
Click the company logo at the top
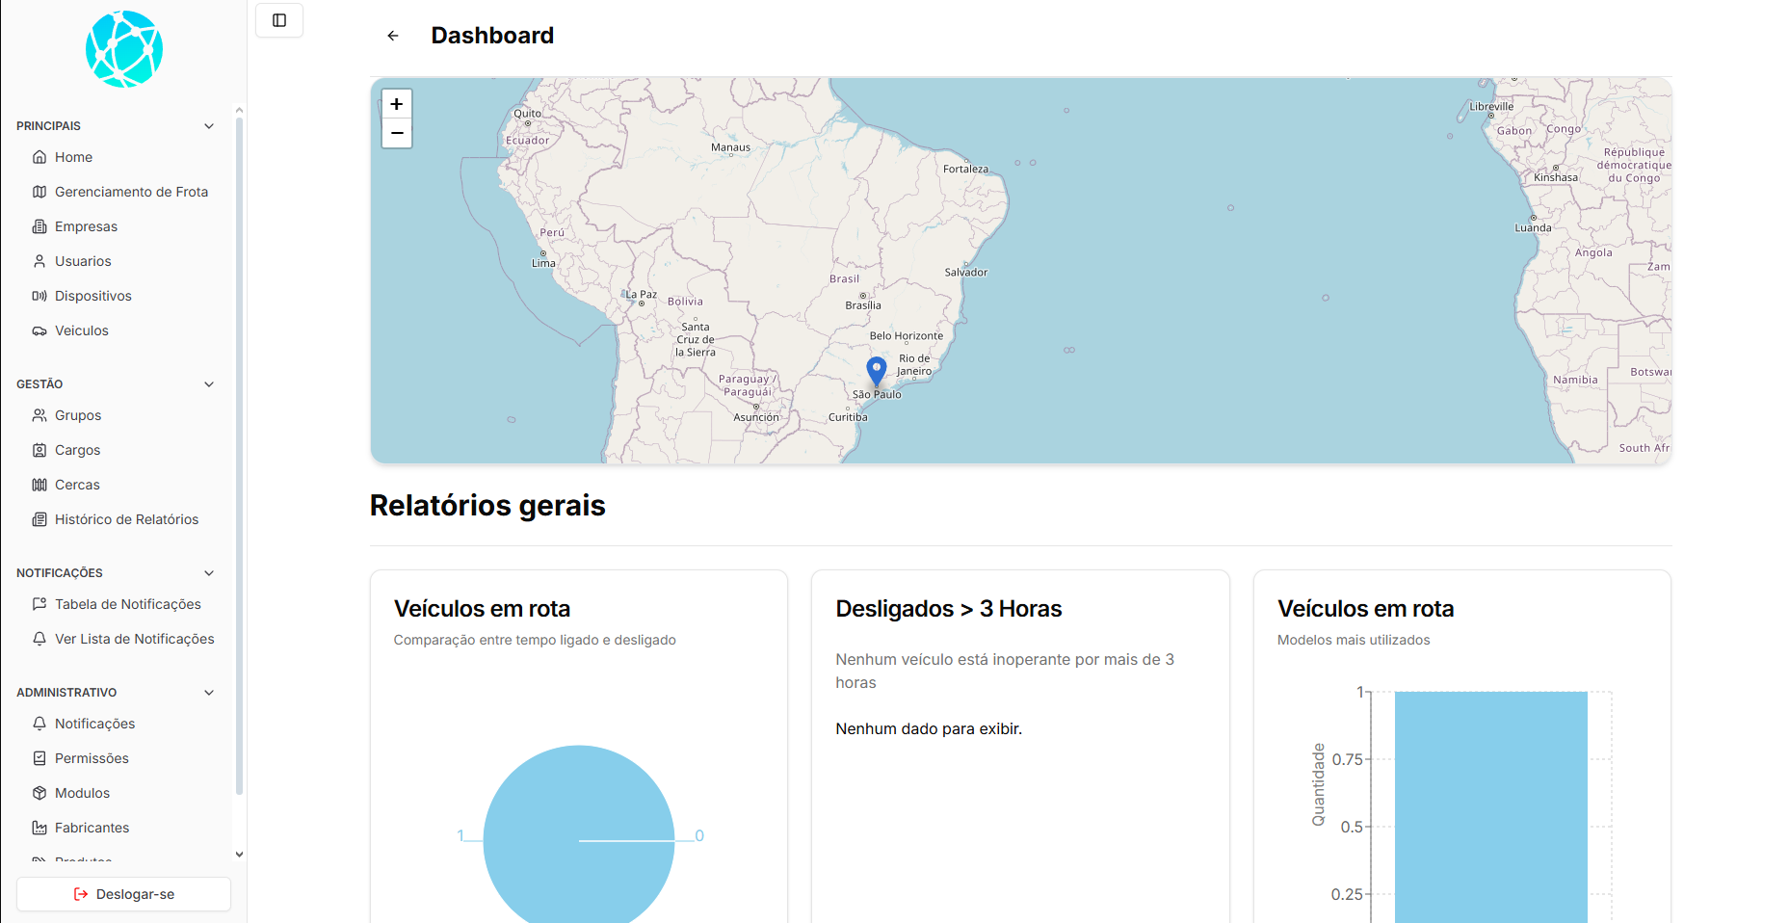coord(123,48)
